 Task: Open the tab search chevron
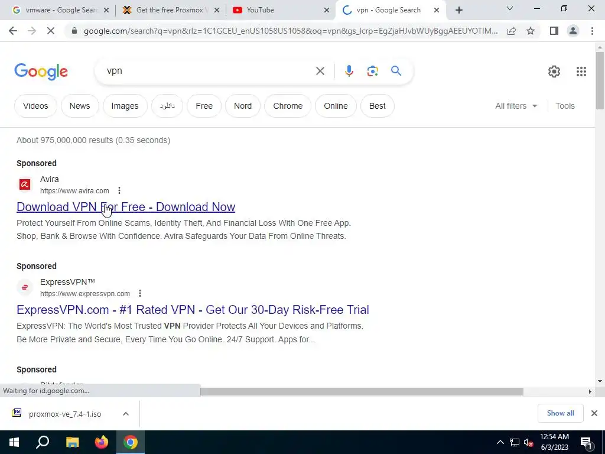pyautogui.click(x=509, y=8)
